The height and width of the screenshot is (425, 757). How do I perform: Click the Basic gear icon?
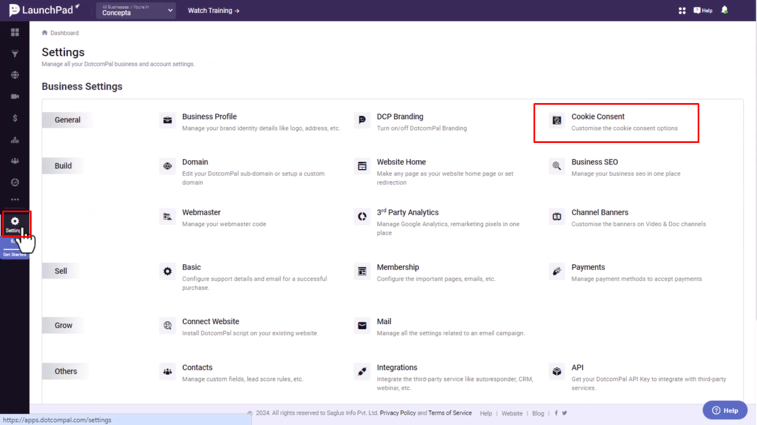pyautogui.click(x=167, y=271)
